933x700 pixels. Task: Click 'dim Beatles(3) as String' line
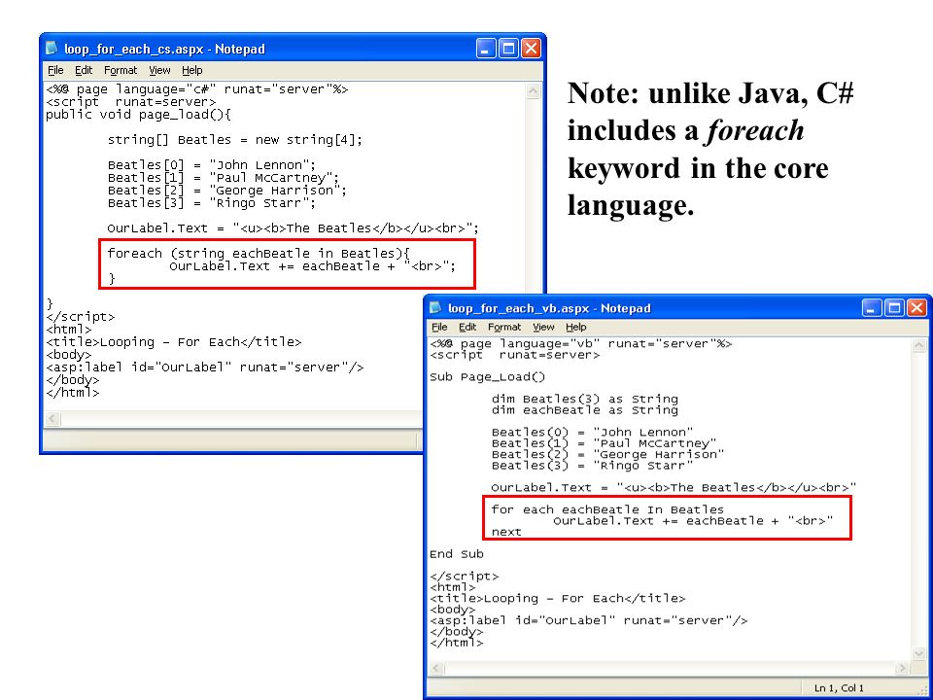pyautogui.click(x=584, y=399)
